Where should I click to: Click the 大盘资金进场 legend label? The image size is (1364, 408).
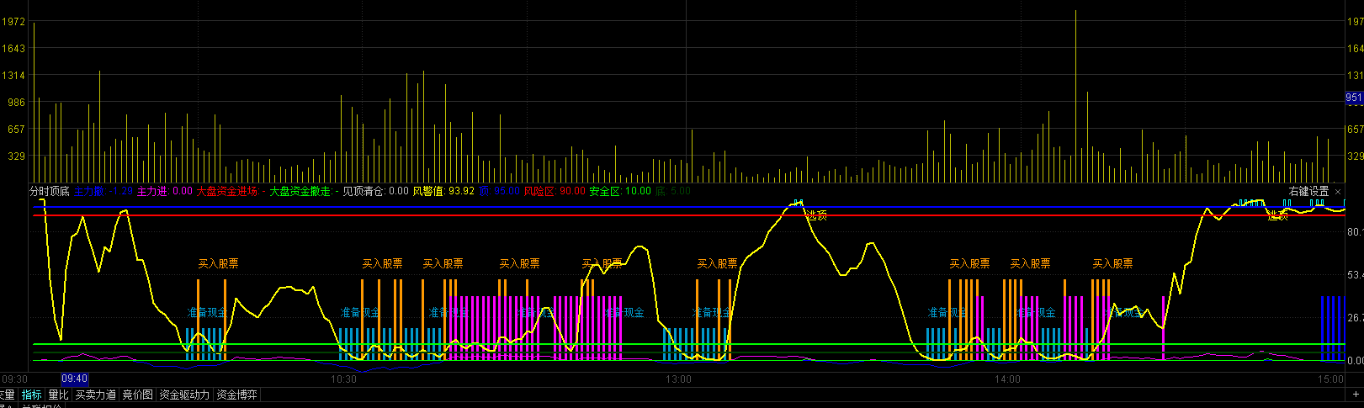click(x=227, y=191)
